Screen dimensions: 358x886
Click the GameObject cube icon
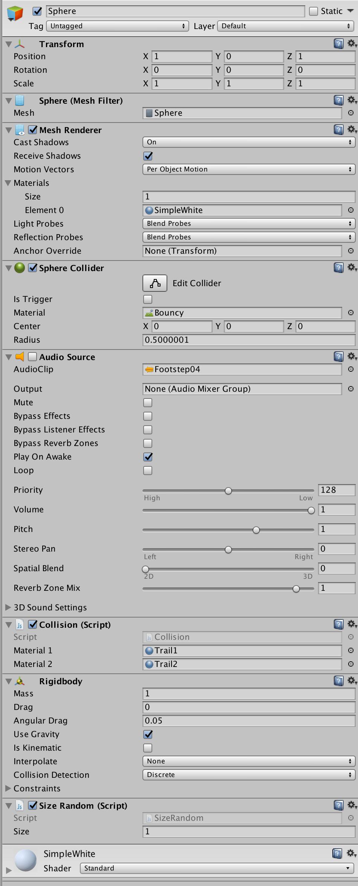point(15,14)
